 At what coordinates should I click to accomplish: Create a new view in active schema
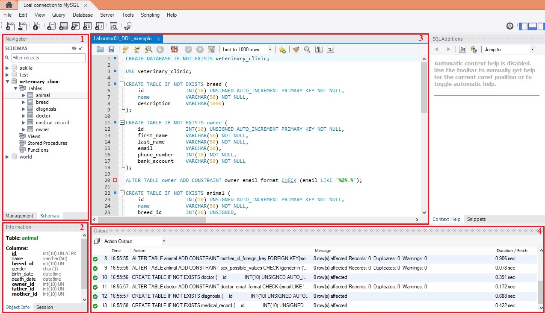coord(76,26)
